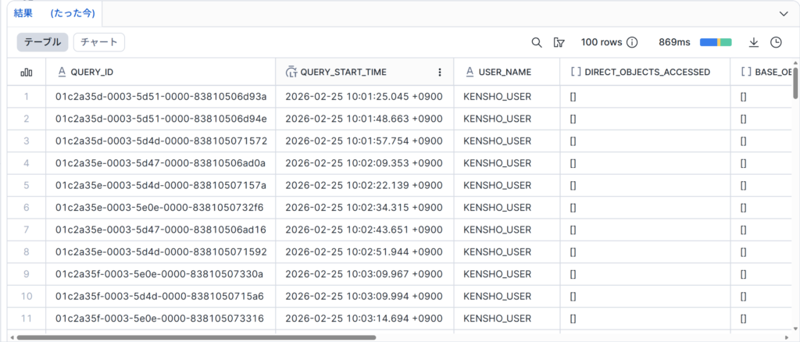Click the DIRECT_OBJECTS_ACCESSED column header

[647, 72]
